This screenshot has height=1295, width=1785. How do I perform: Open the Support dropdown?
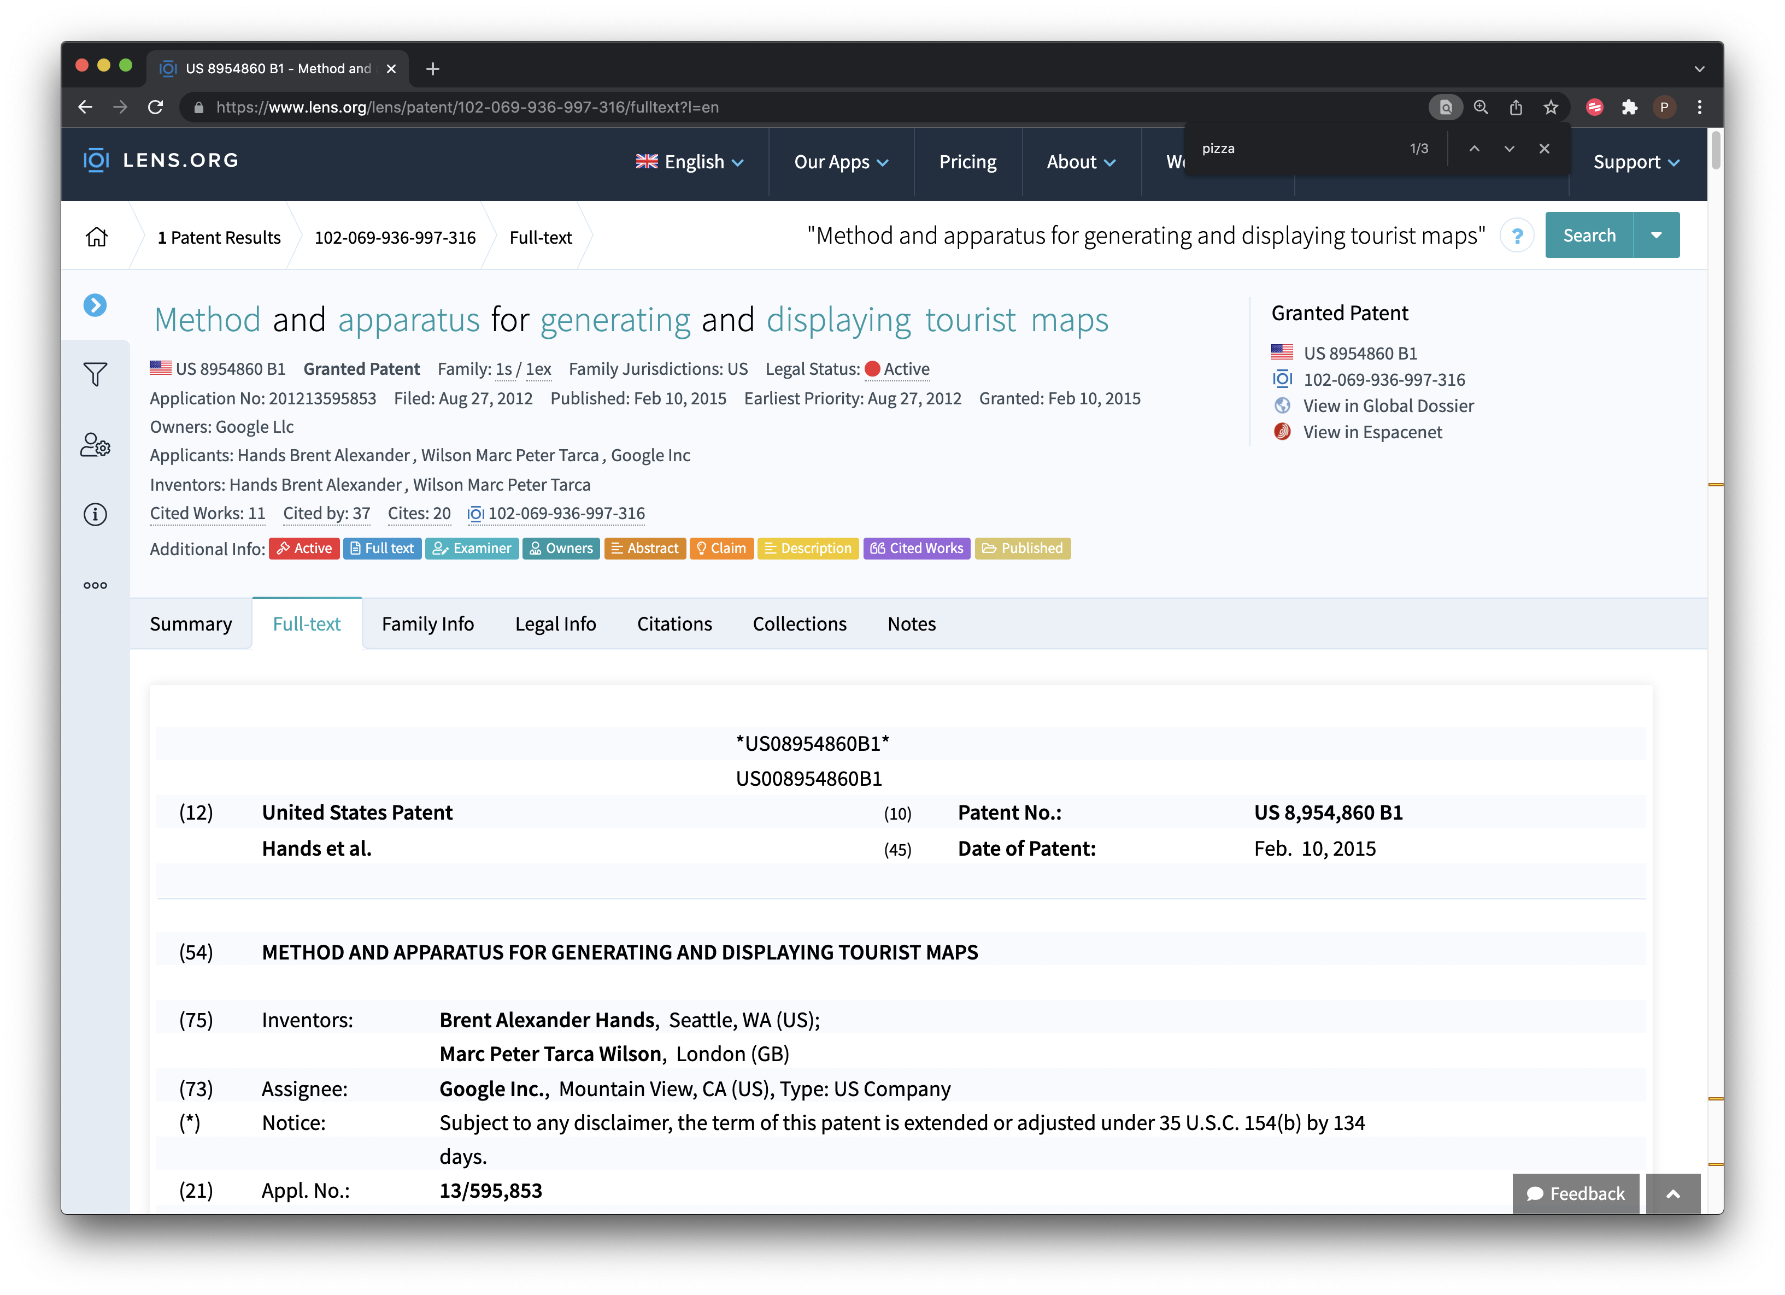click(x=1636, y=162)
